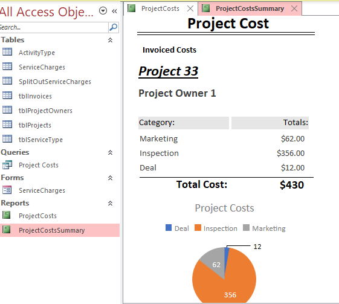The image size is (339, 304).
Task: Click the ProjectCostsSummary tab report icon
Action: click(206, 8)
